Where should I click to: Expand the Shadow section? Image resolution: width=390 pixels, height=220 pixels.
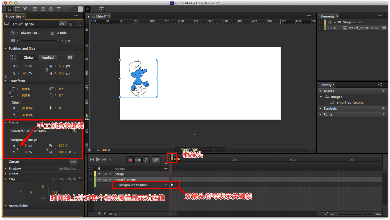pyautogui.click(x=6, y=169)
